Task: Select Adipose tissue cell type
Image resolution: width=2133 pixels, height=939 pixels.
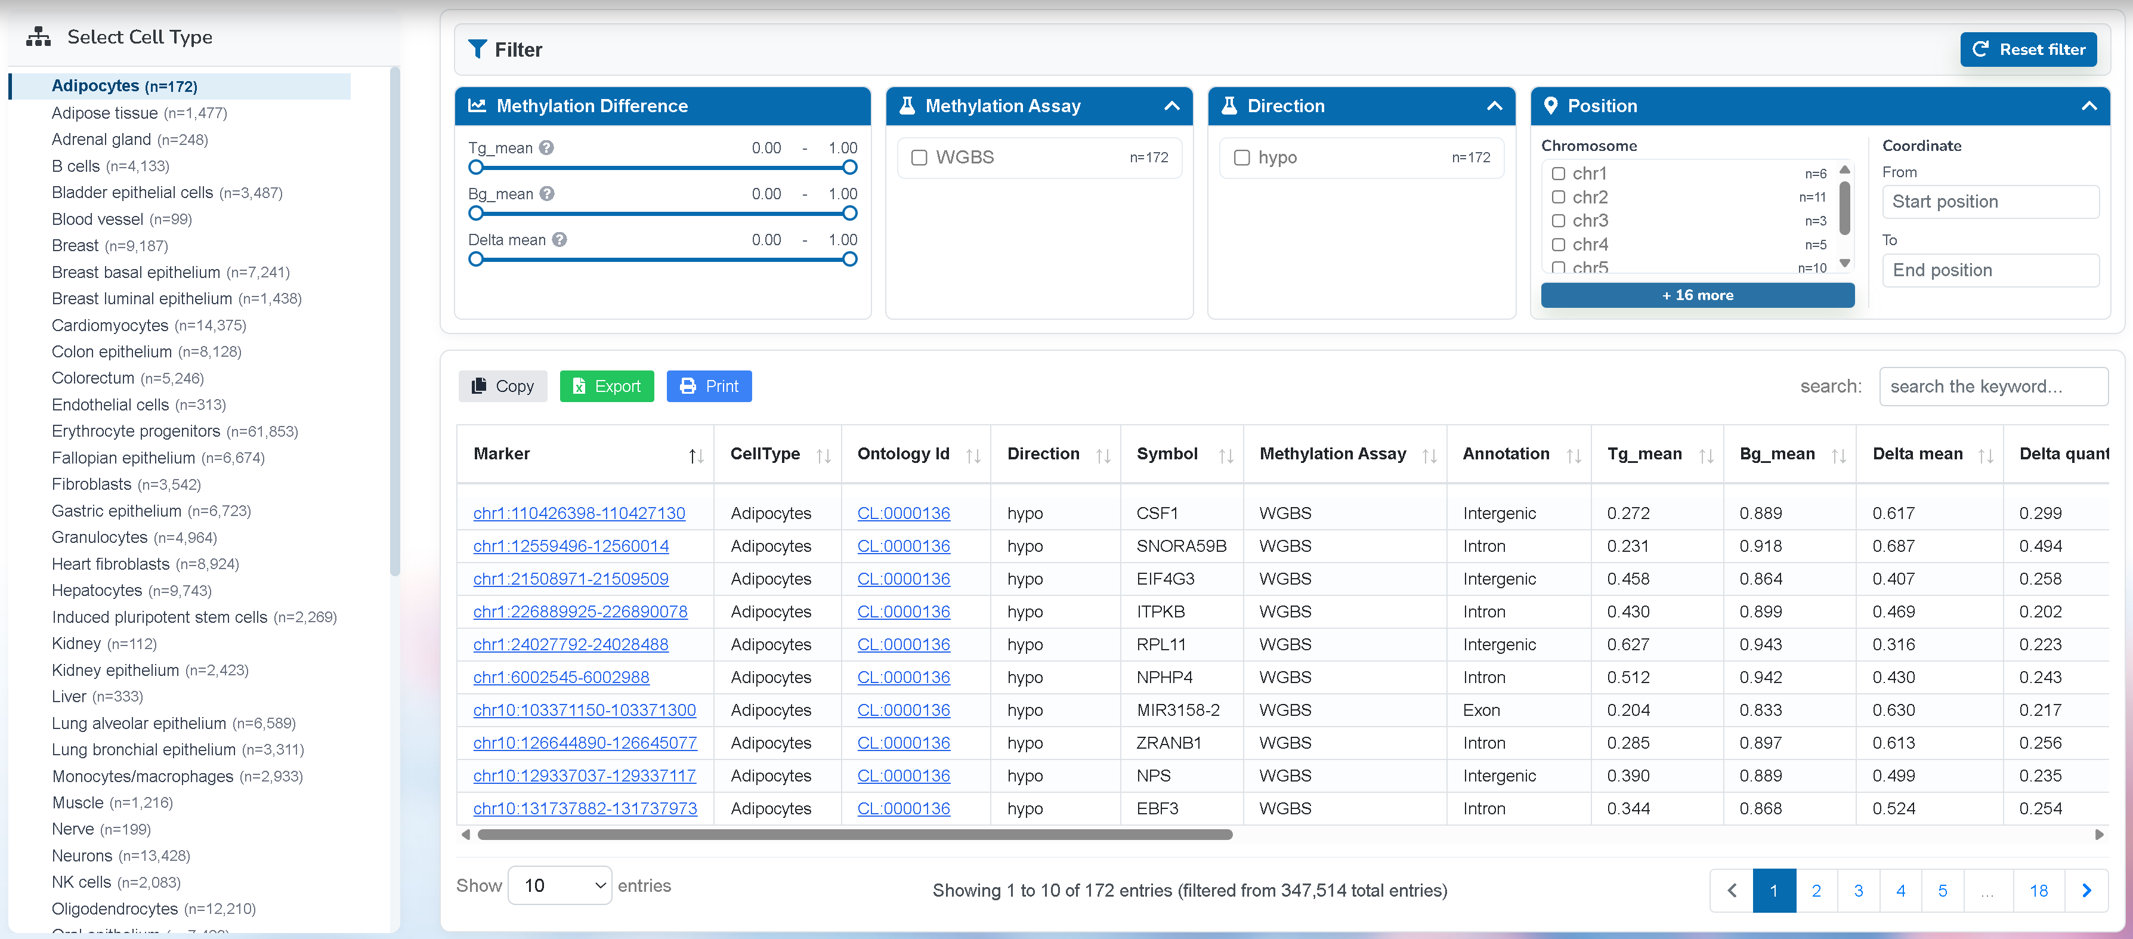Action: (x=139, y=113)
